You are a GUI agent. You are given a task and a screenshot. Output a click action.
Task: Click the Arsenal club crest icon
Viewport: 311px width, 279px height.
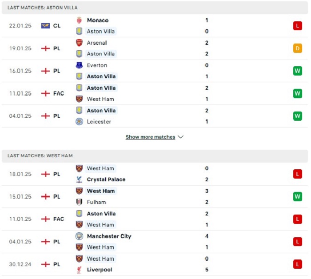point(79,43)
